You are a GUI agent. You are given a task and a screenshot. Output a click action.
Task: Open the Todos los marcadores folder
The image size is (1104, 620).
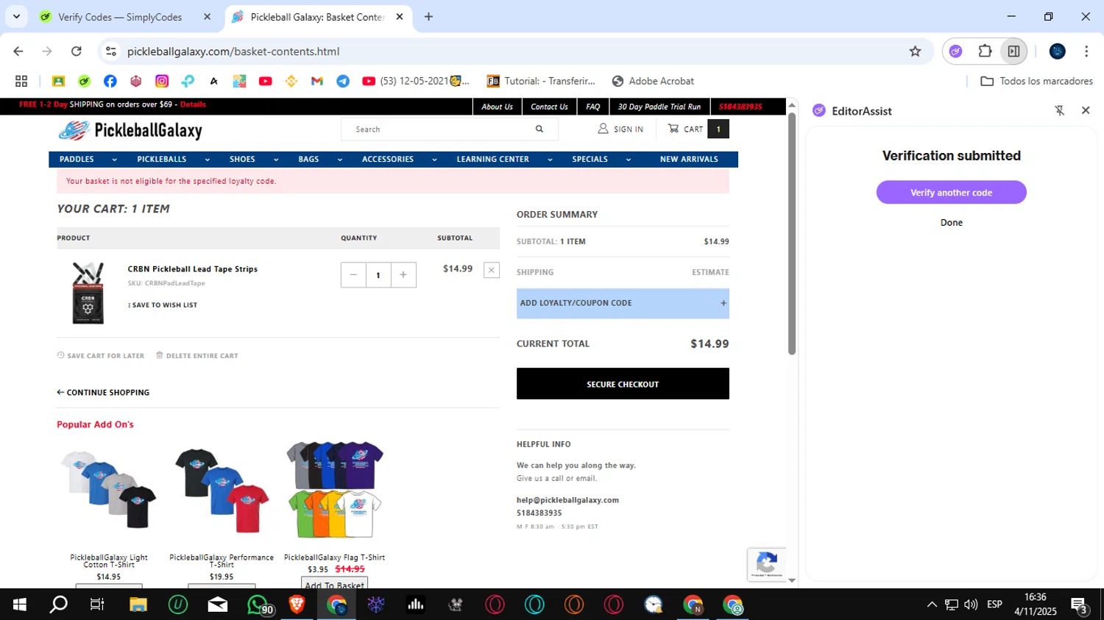point(1037,81)
